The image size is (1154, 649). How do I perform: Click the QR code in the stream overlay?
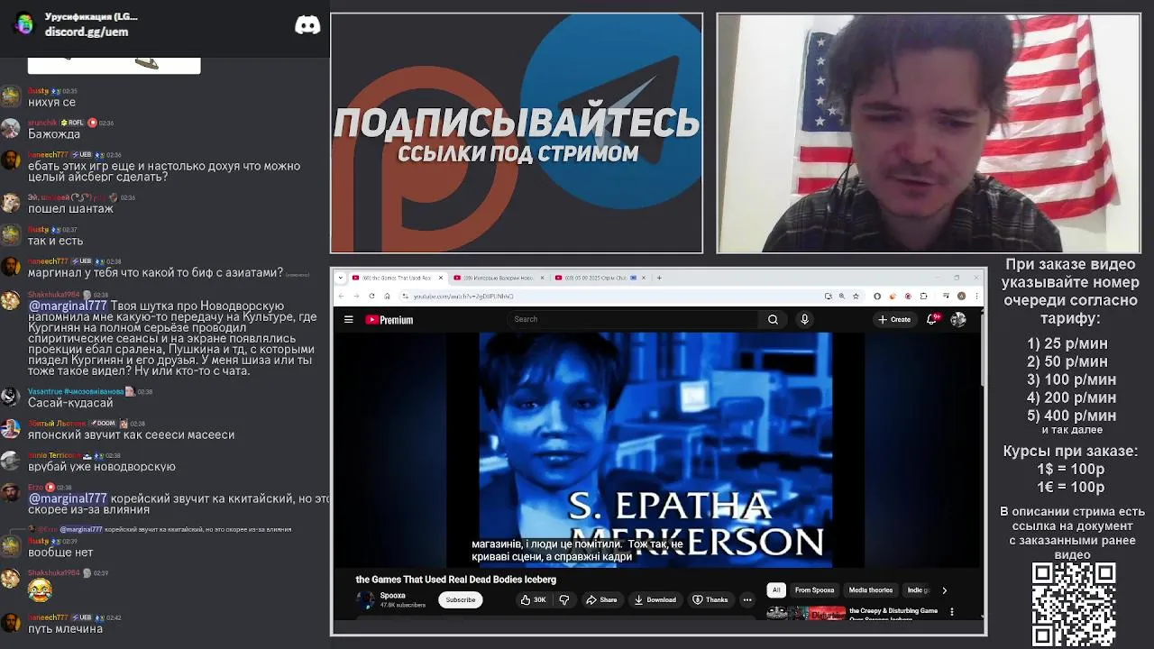coord(1074,604)
